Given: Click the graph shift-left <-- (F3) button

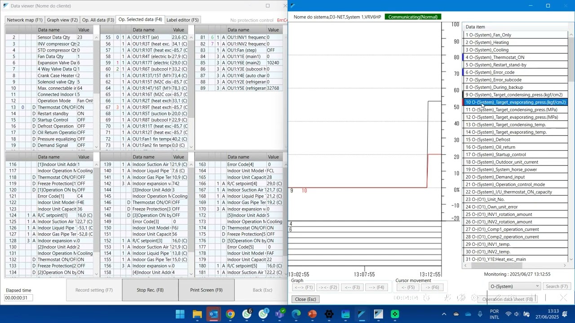Looking at the screenshot, I should pyautogui.click(x=351, y=287).
